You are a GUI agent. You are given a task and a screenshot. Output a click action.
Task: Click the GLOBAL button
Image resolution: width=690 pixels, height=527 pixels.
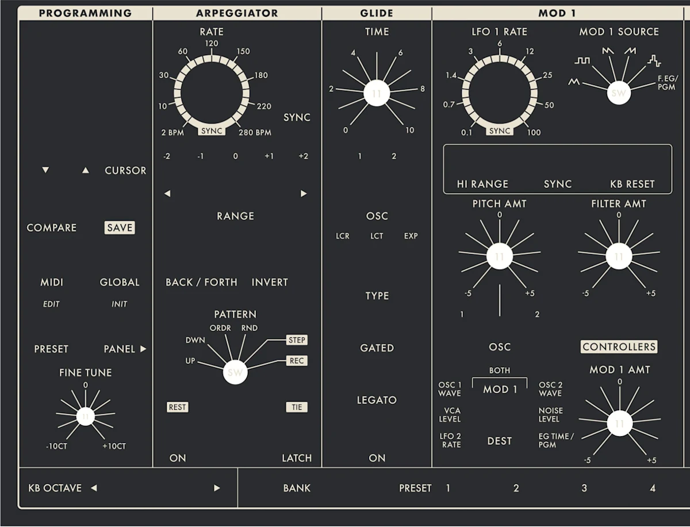tap(120, 282)
